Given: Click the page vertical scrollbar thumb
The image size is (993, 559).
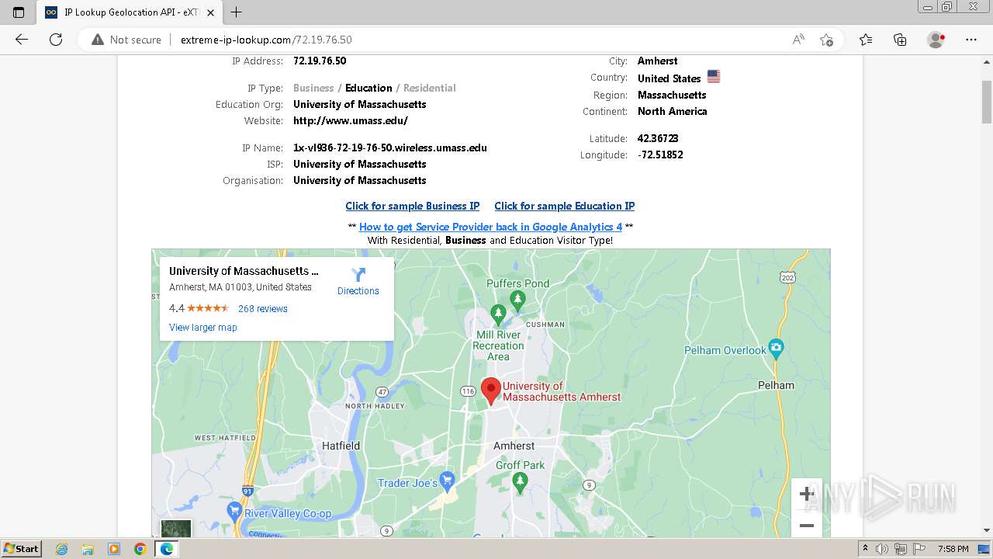Looking at the screenshot, I should pos(987,102).
